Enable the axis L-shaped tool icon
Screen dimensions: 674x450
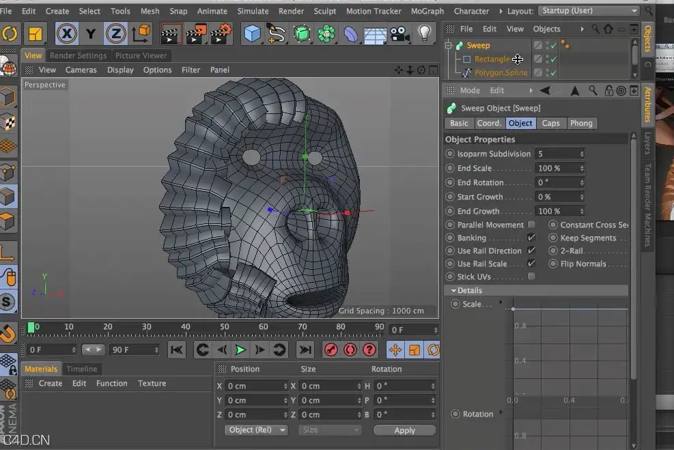point(8,251)
